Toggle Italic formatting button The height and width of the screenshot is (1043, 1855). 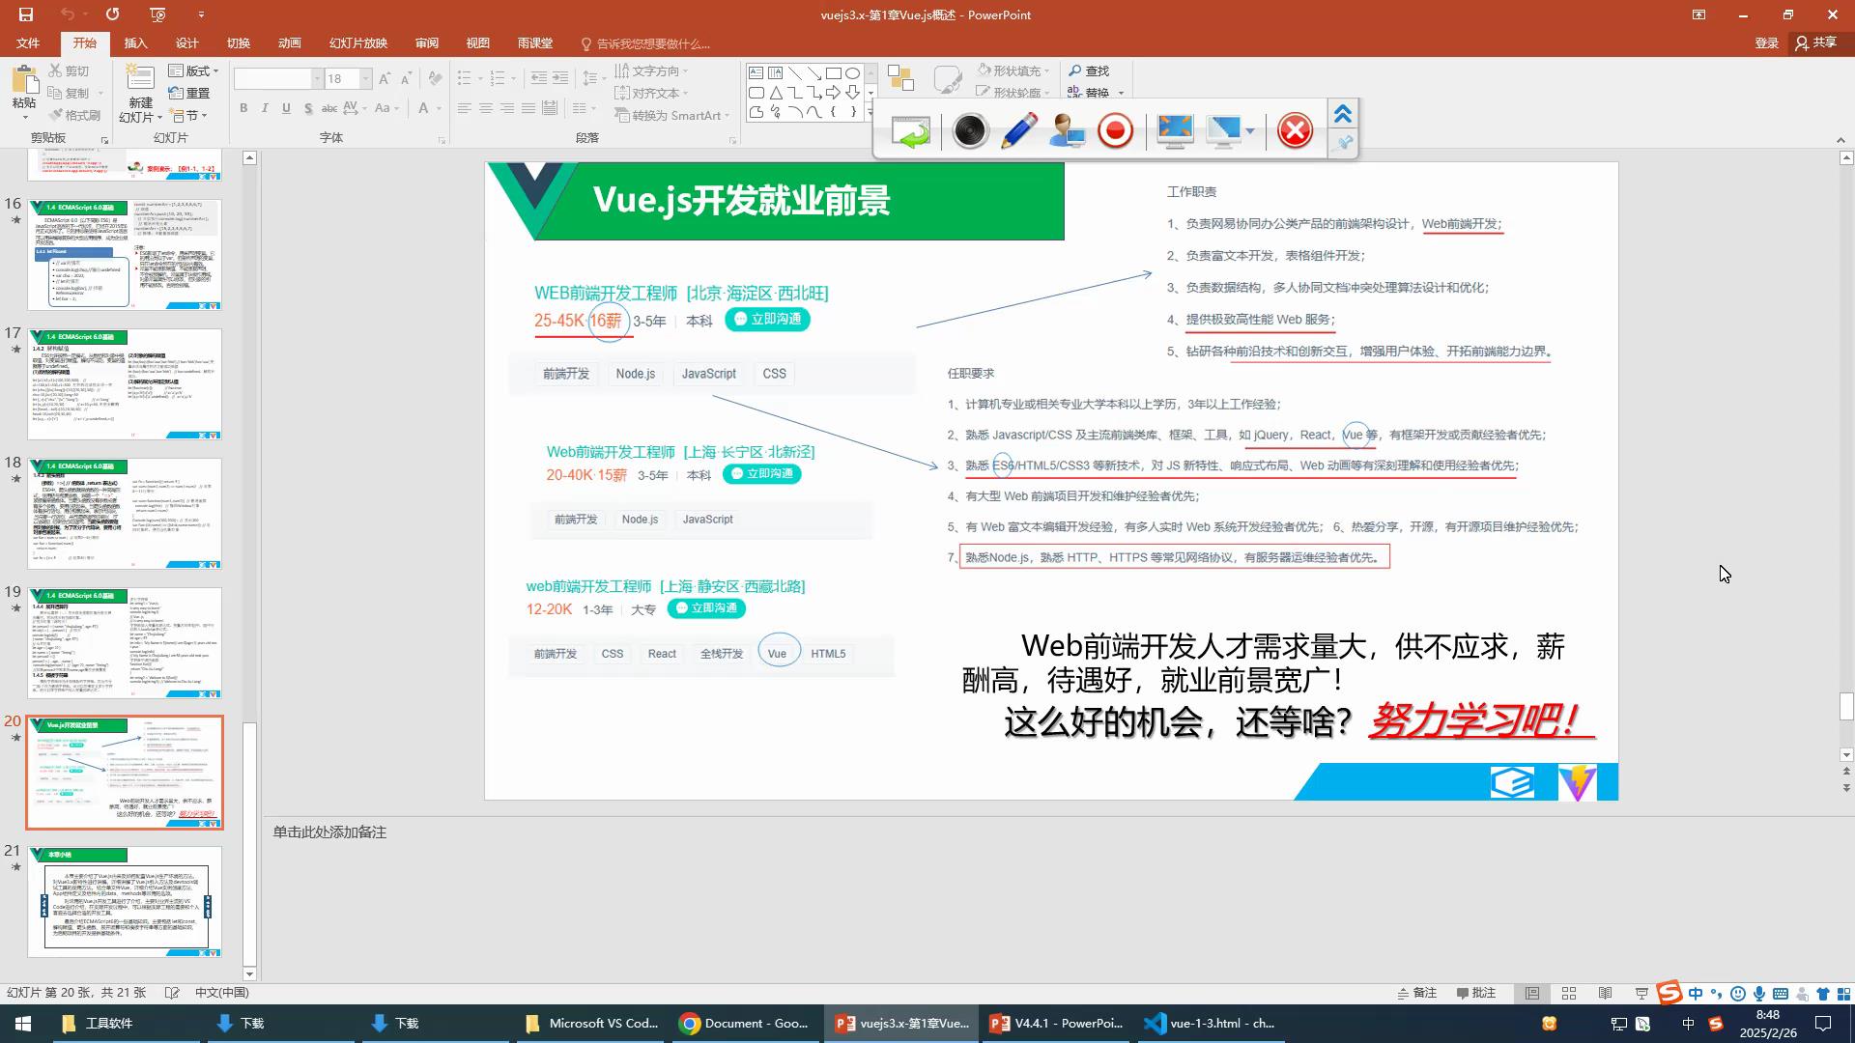[265, 108]
